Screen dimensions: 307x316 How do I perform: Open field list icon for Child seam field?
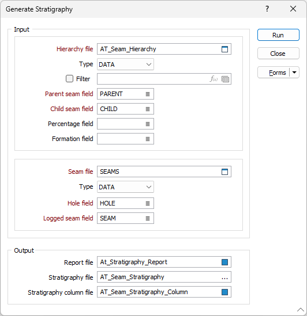click(148, 109)
